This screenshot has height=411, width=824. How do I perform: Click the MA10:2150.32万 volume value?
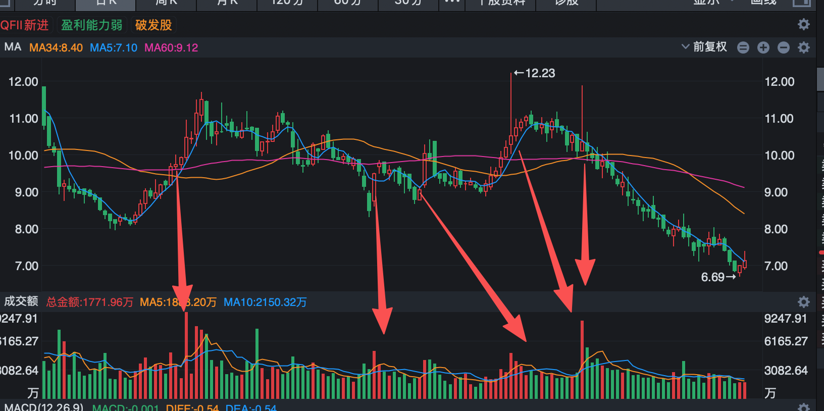click(265, 302)
